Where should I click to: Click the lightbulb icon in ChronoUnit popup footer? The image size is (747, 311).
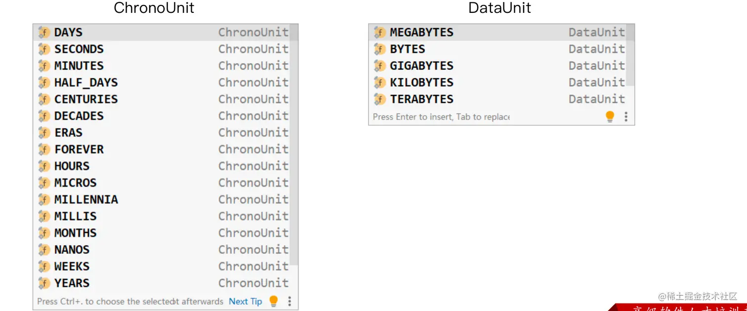click(274, 301)
